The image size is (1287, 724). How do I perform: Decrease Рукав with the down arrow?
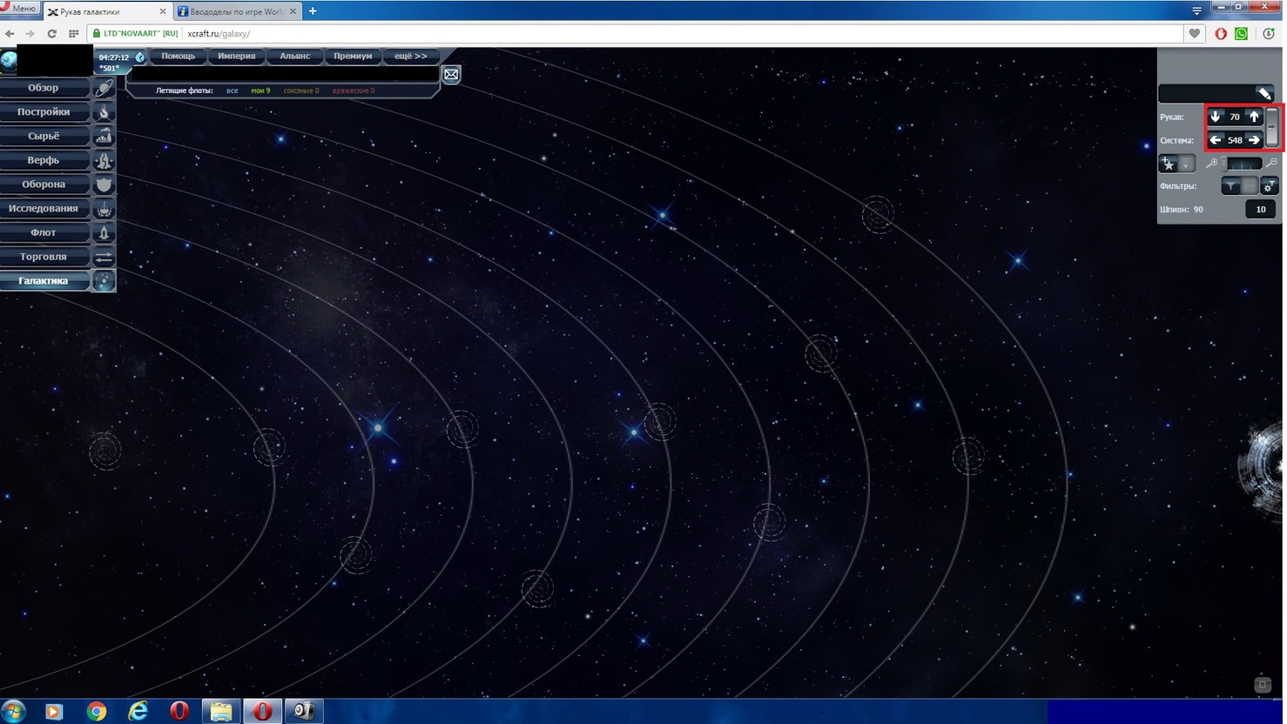[x=1216, y=117]
